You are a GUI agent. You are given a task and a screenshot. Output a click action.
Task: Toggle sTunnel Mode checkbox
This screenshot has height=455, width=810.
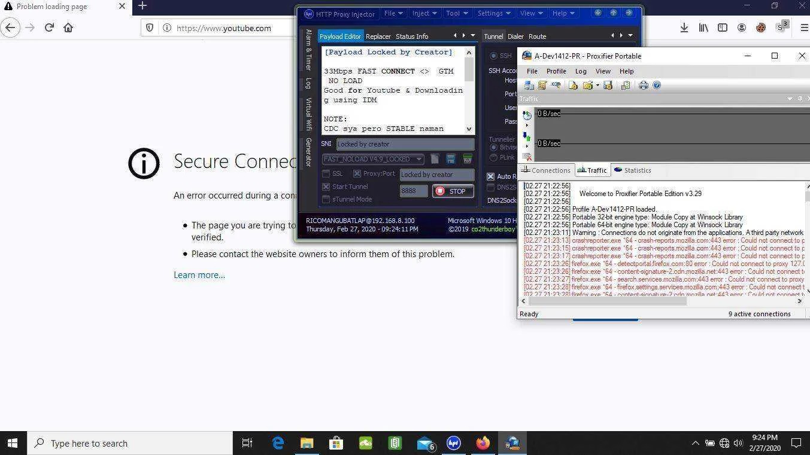pyautogui.click(x=326, y=199)
